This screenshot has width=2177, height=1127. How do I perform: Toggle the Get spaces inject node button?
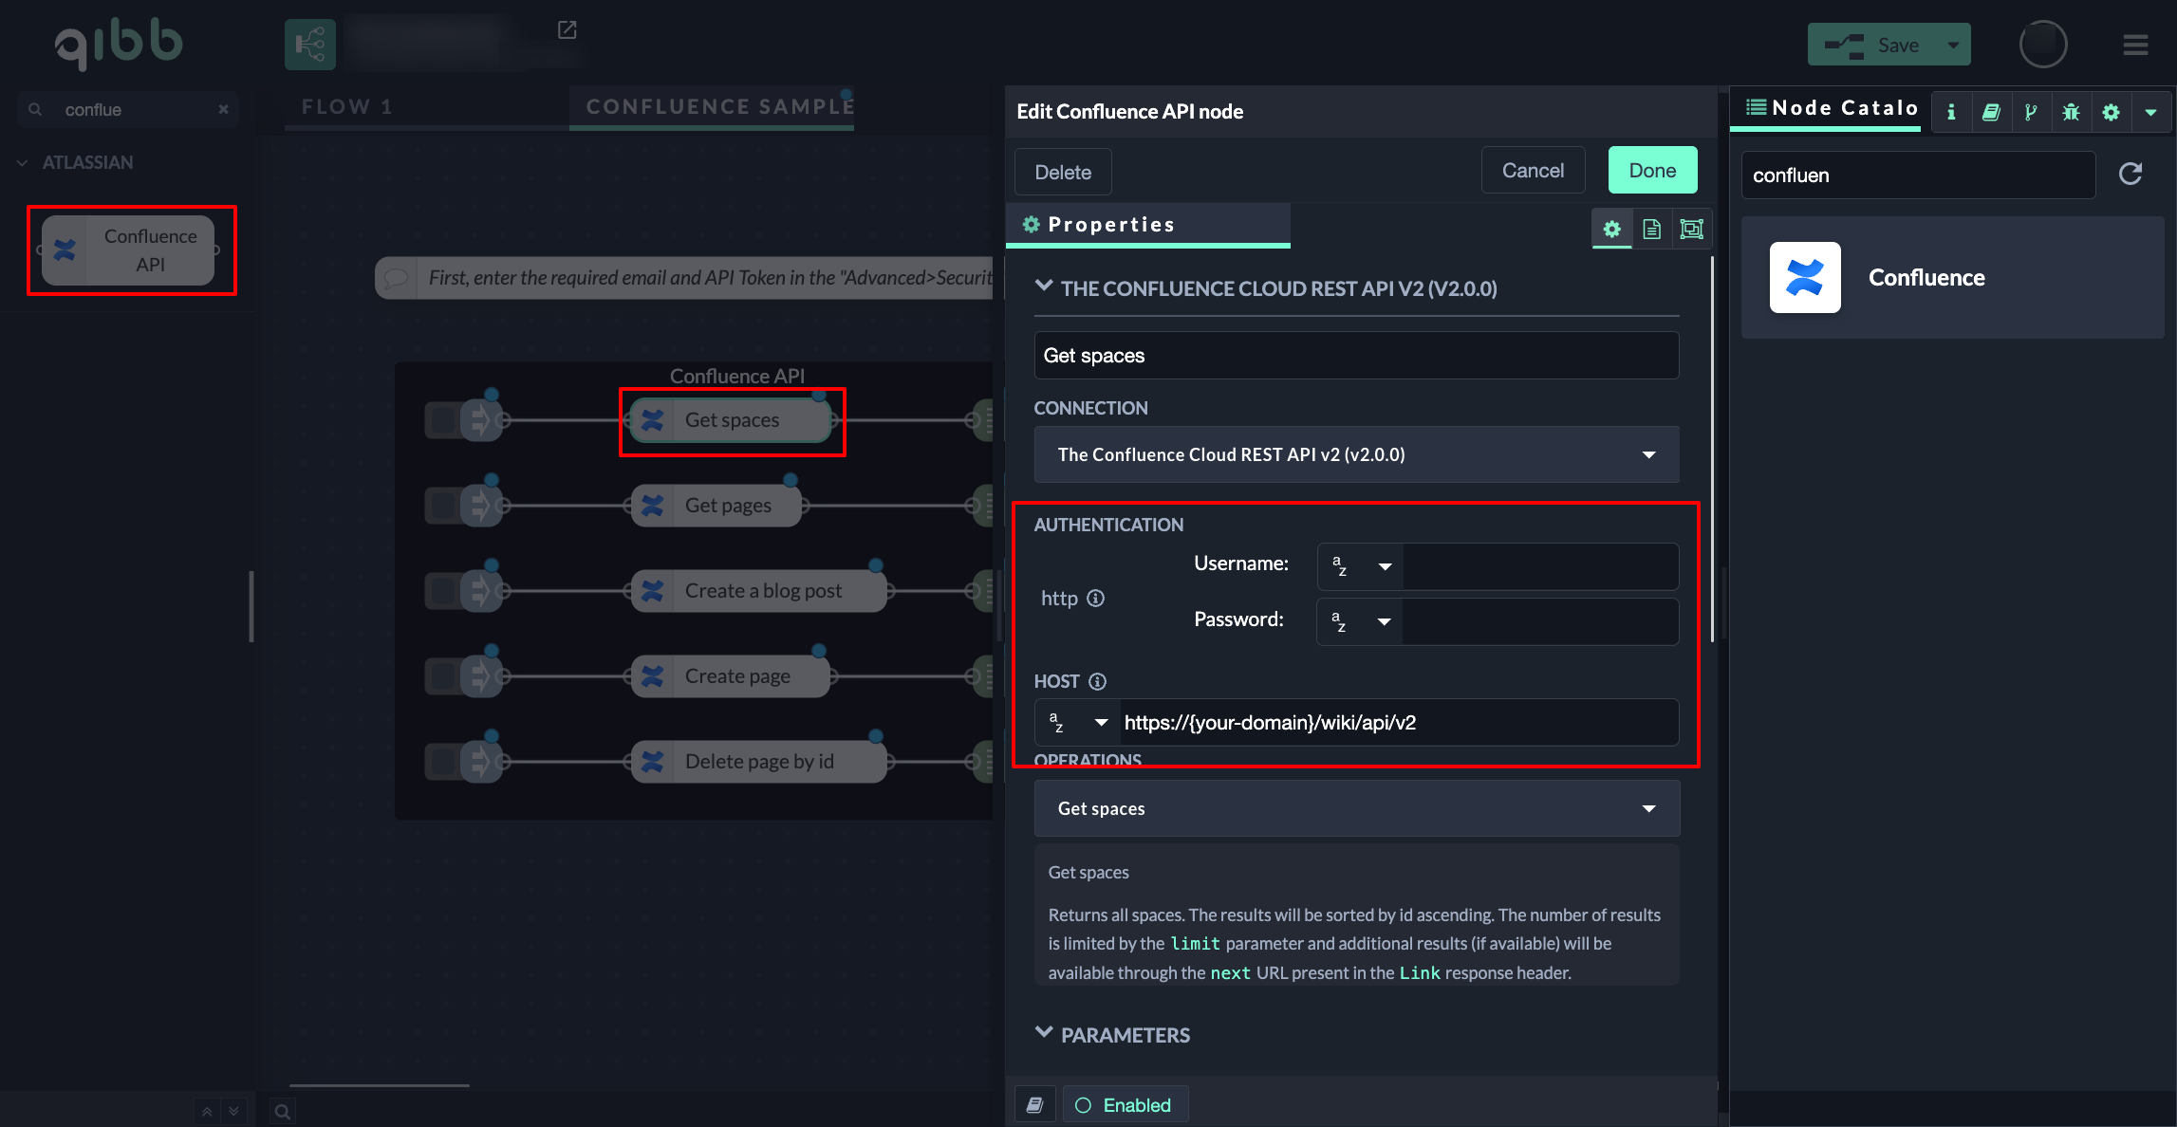[x=442, y=420]
